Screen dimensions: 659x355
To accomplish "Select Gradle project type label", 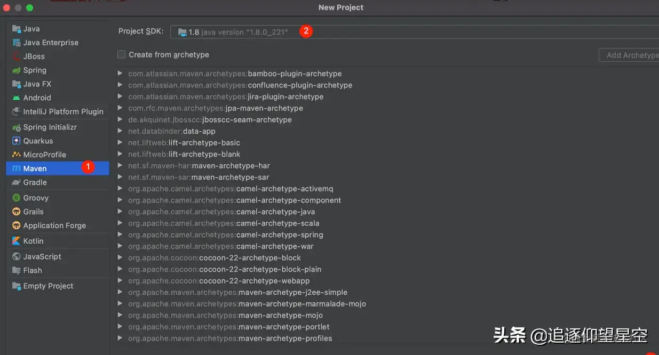I will (x=35, y=182).
